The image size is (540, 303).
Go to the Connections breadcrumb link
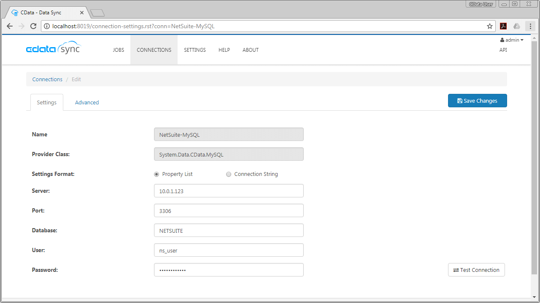click(47, 79)
